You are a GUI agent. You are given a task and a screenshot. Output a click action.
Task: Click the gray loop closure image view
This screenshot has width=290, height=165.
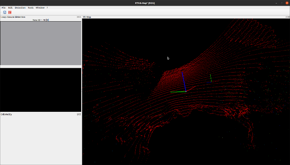pyautogui.click(x=41, y=43)
